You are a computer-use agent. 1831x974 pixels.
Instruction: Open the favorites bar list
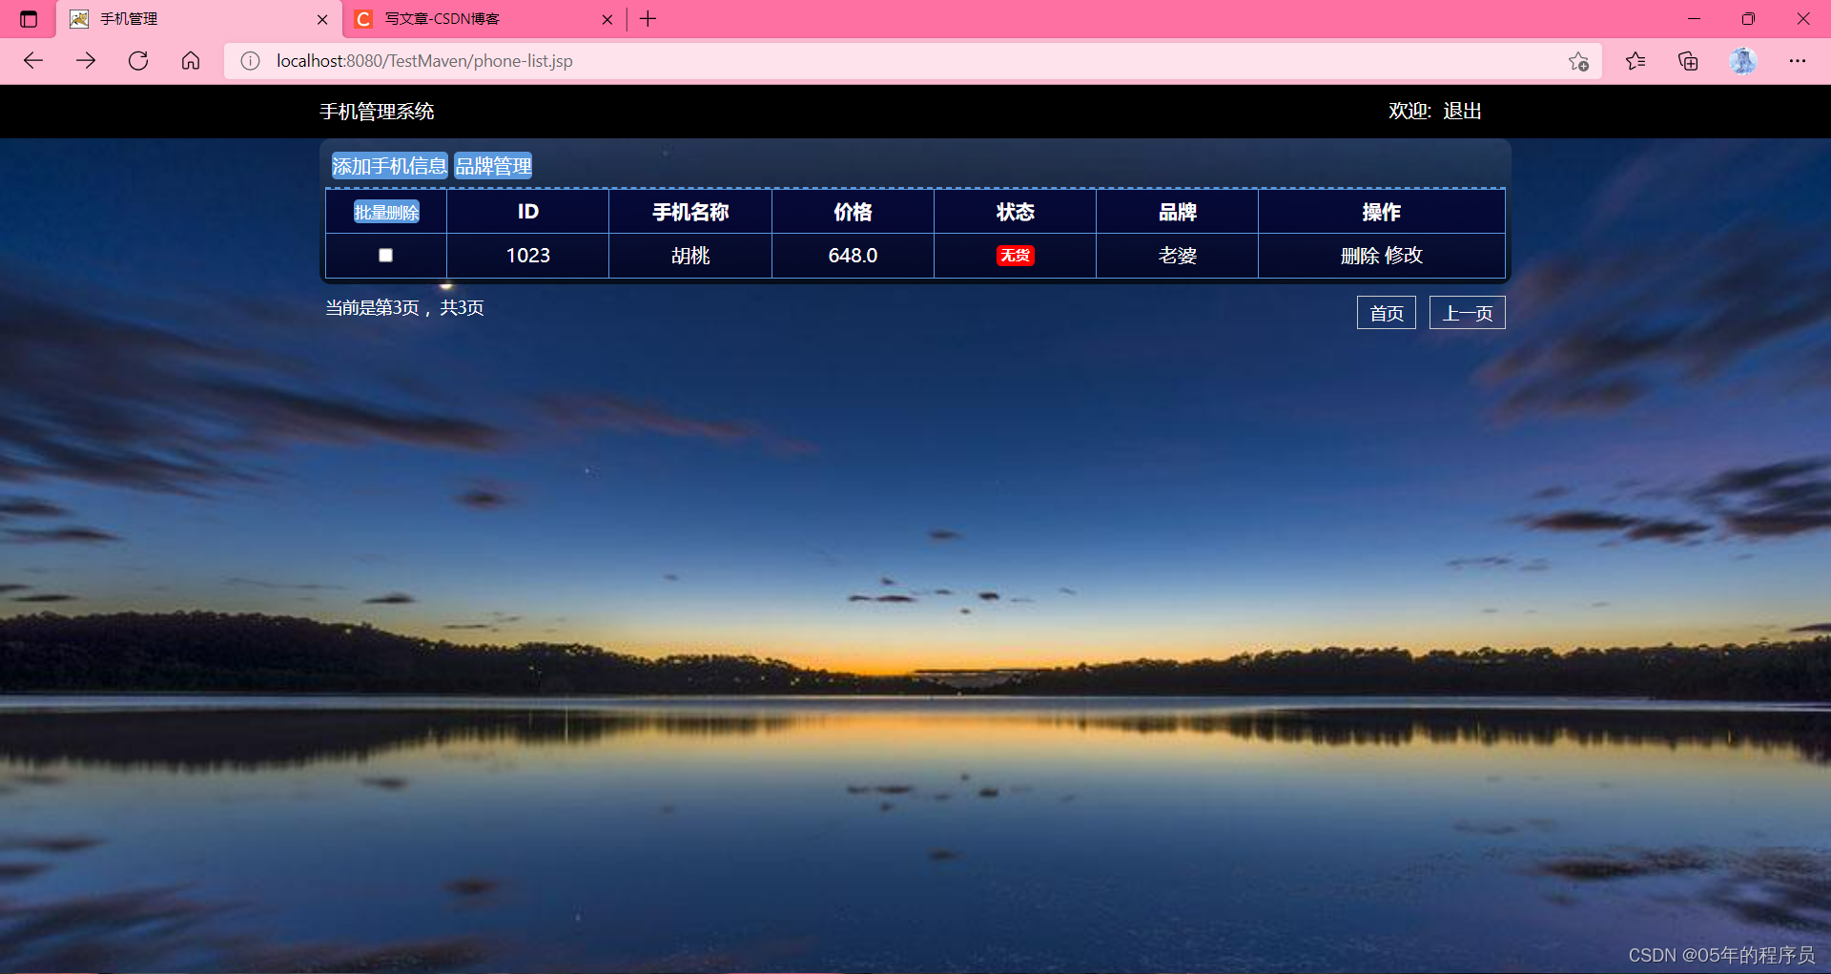coord(1635,60)
